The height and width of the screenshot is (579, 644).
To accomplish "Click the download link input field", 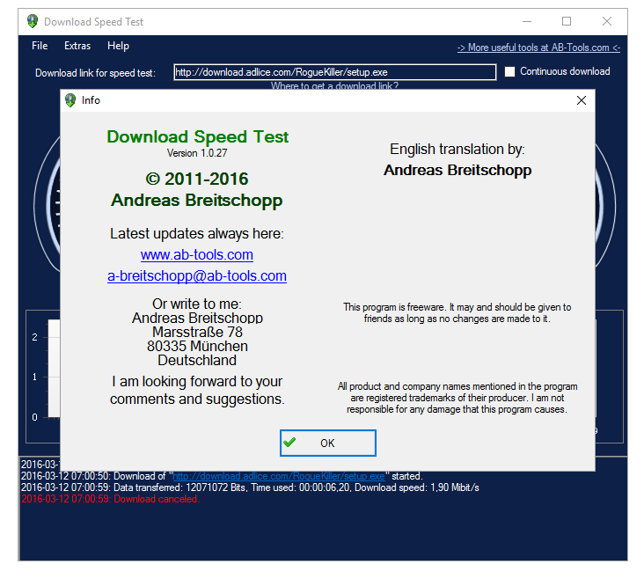I will [334, 72].
